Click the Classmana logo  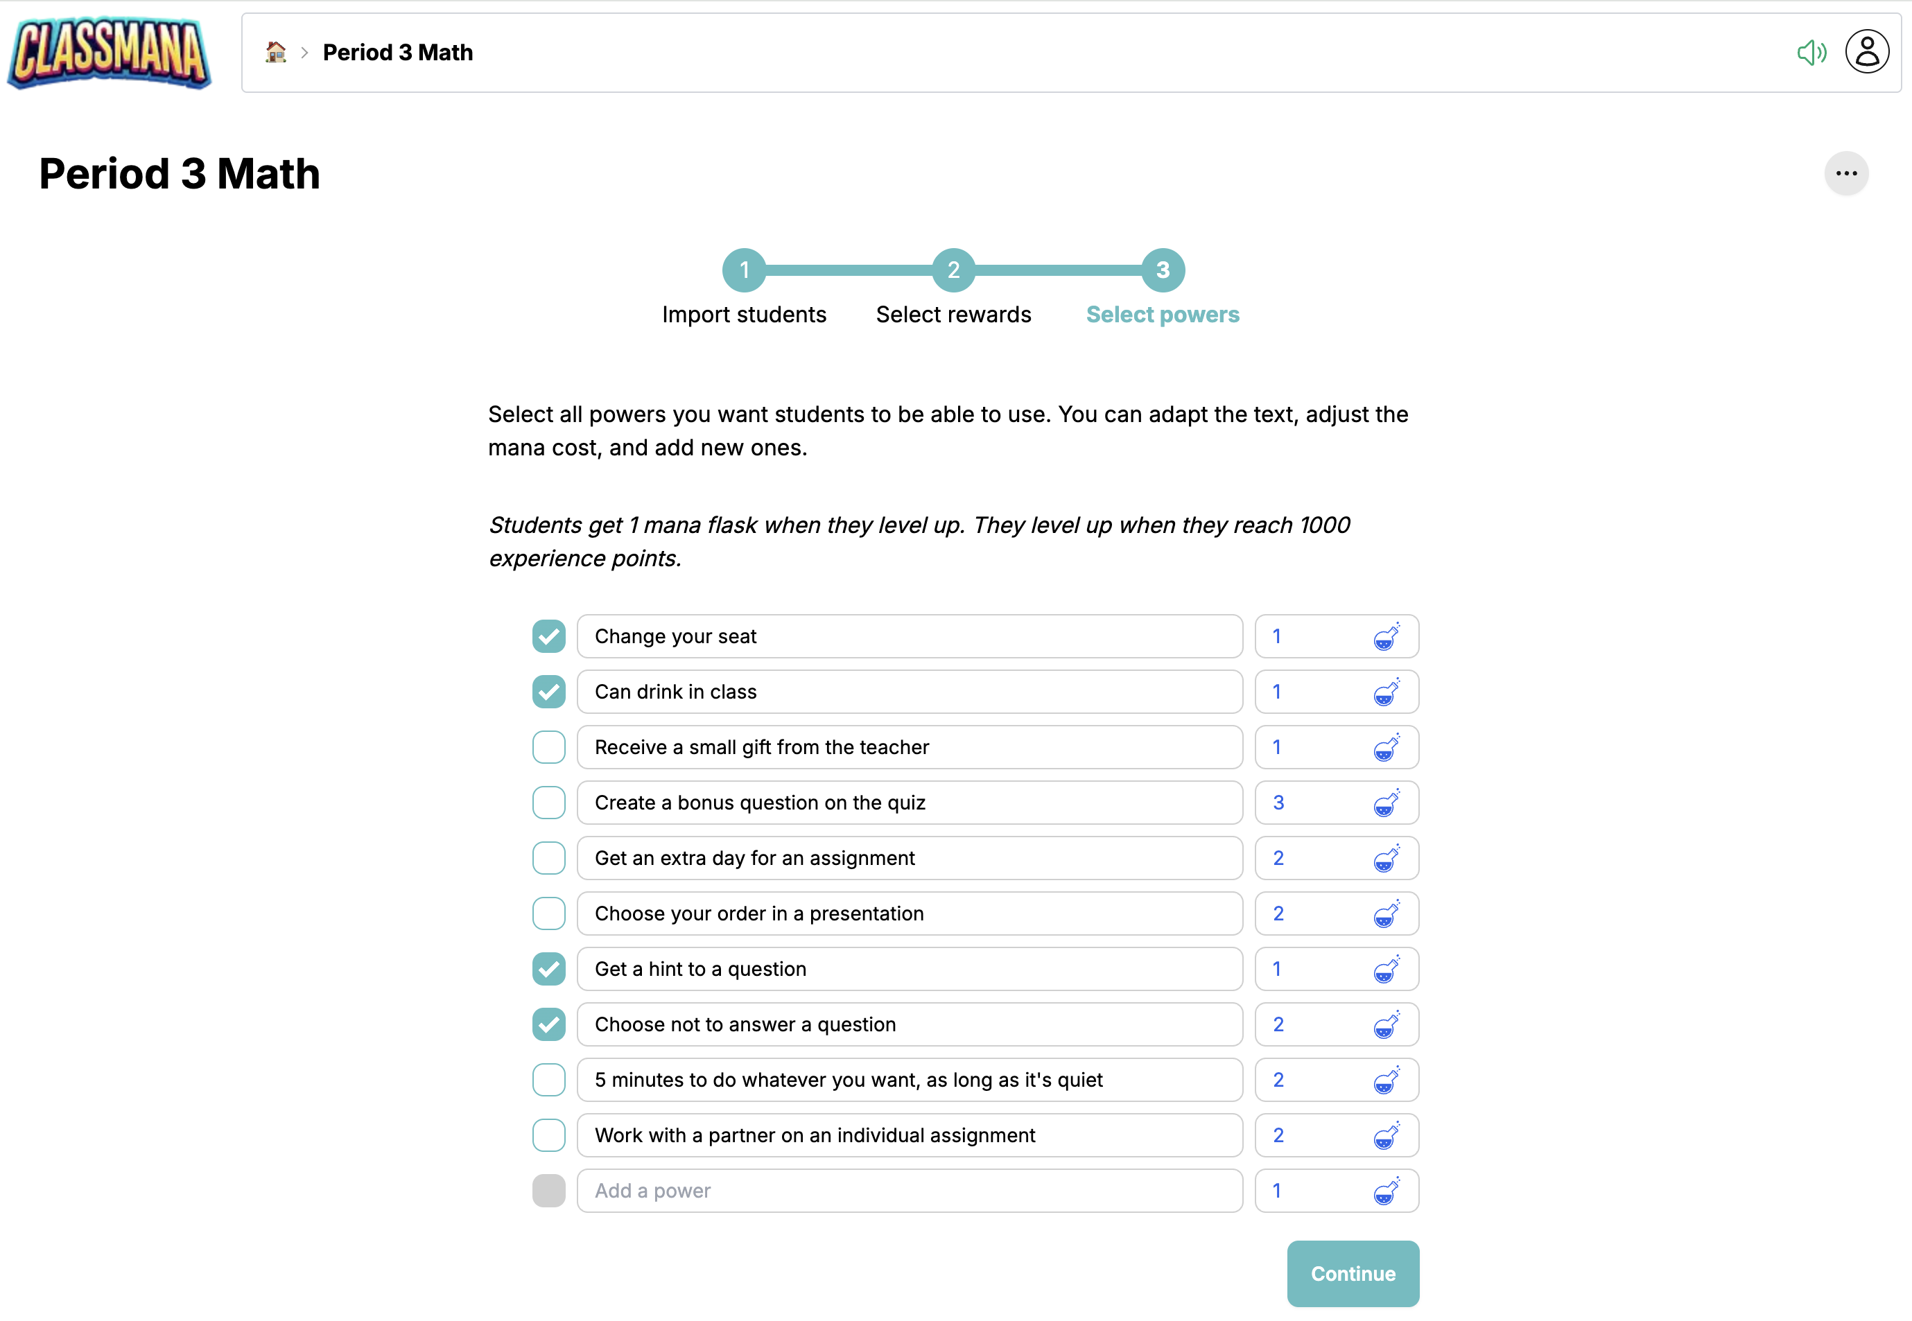(x=110, y=52)
